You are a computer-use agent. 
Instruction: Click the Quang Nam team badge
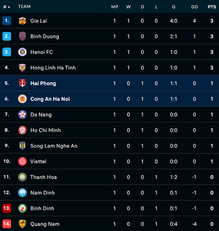(22, 224)
